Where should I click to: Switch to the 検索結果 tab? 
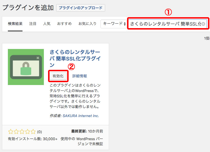[x=15, y=24]
